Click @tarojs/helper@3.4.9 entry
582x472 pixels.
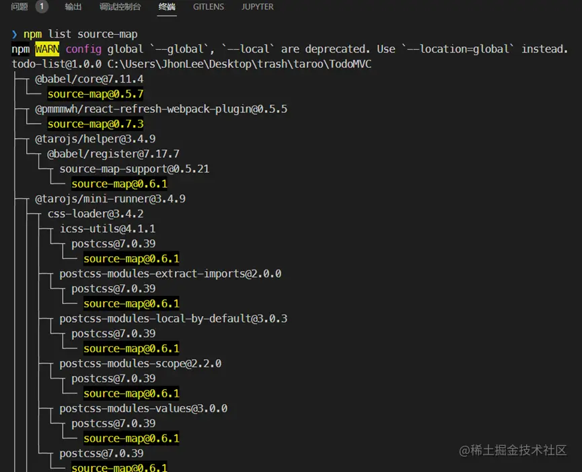[x=96, y=139]
